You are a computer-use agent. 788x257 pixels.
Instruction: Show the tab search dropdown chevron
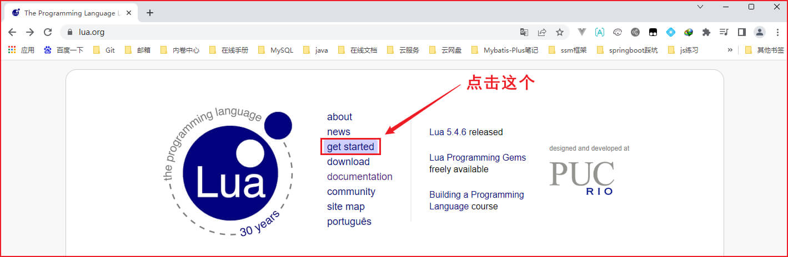(700, 7)
